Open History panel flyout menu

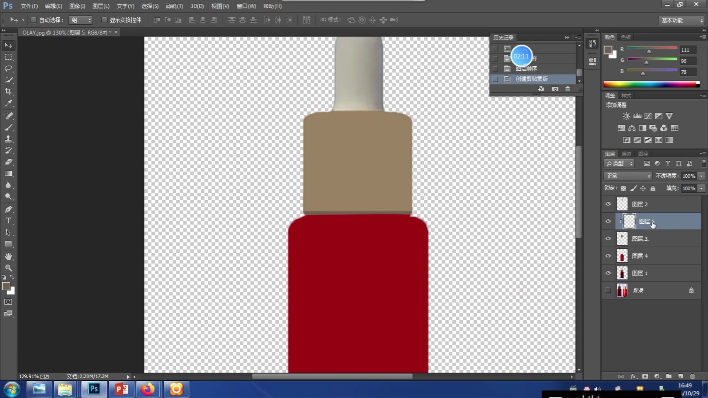[578, 38]
